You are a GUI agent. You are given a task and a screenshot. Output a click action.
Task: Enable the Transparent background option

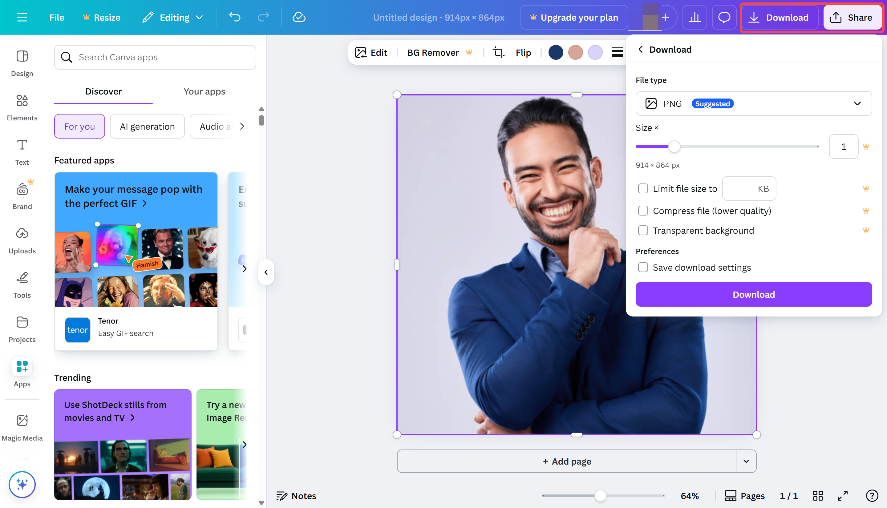[x=643, y=230]
